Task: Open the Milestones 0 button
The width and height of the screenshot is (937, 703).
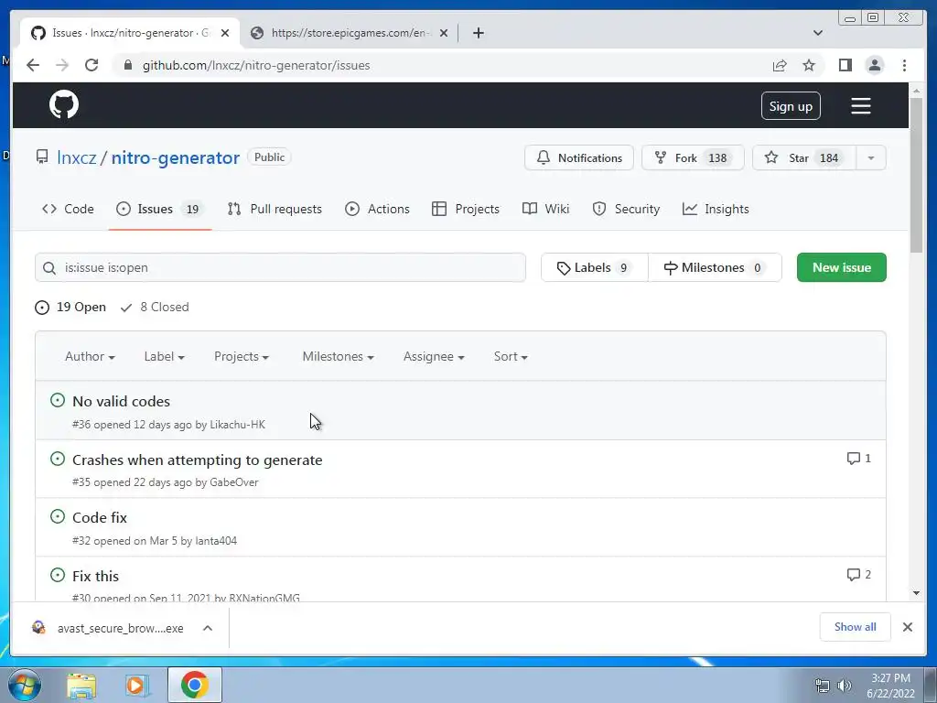Action: [x=715, y=267]
